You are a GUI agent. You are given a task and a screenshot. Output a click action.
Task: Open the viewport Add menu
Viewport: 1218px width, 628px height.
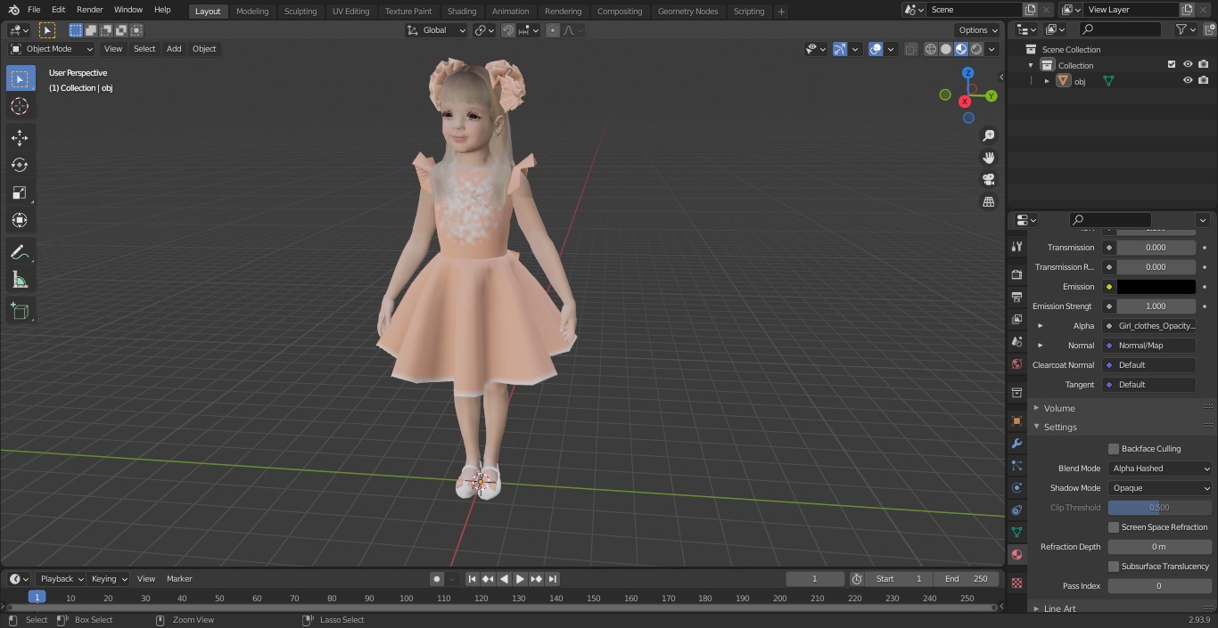coord(174,49)
